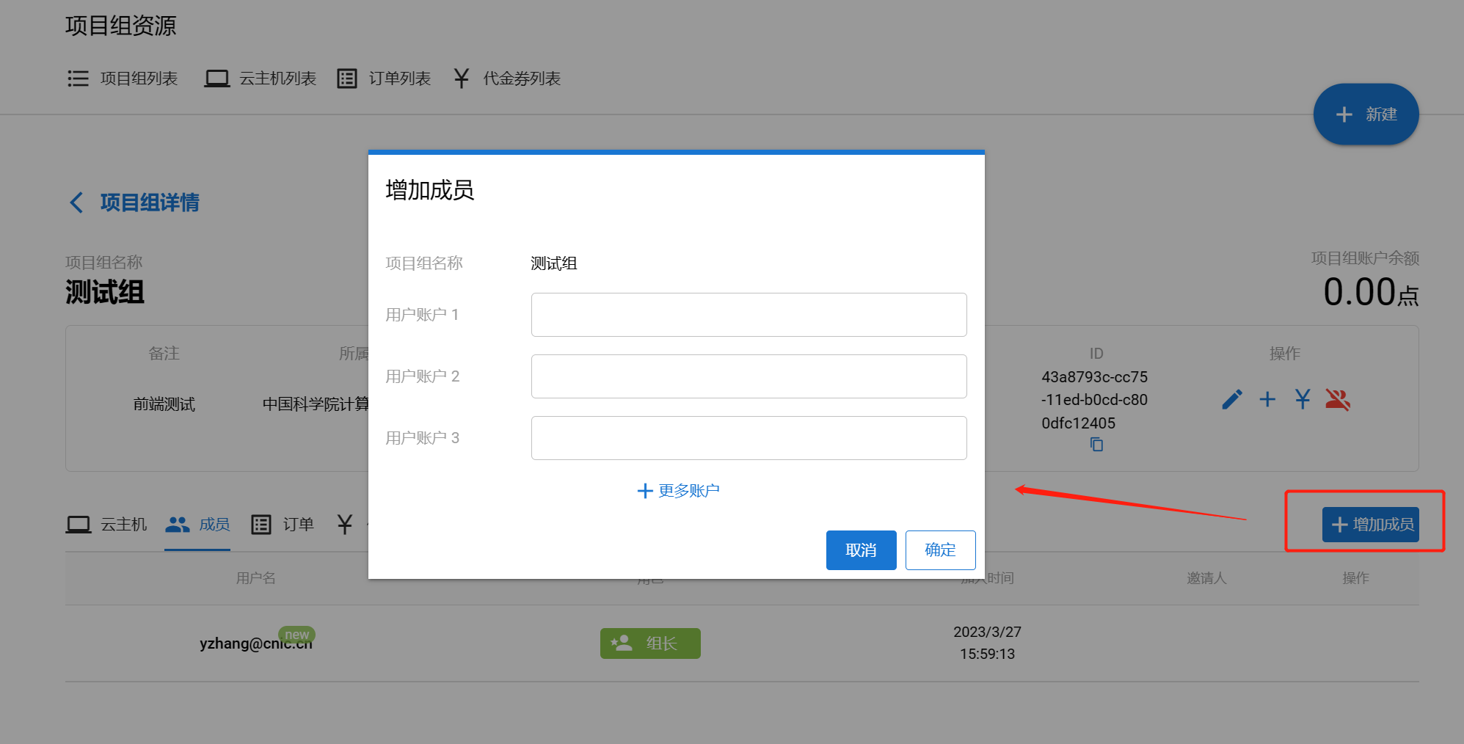
Task: Click the people icon on 成员 tab
Action: [x=178, y=525]
